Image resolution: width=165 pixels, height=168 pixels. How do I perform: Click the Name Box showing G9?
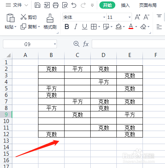click(x=30, y=44)
